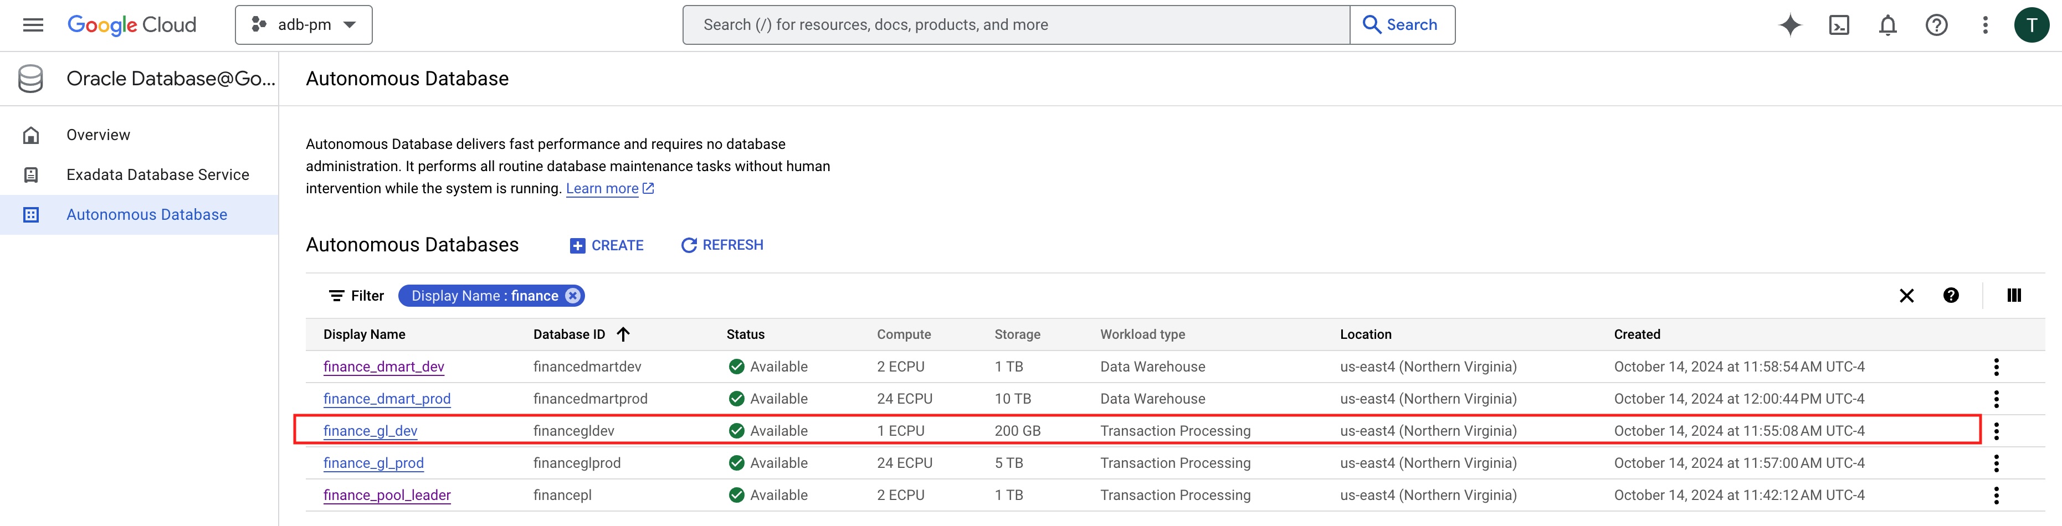Viewport: 2062px width, 526px height.
Task: Open Gemini AI assistant sparkle icon
Action: (x=1790, y=25)
